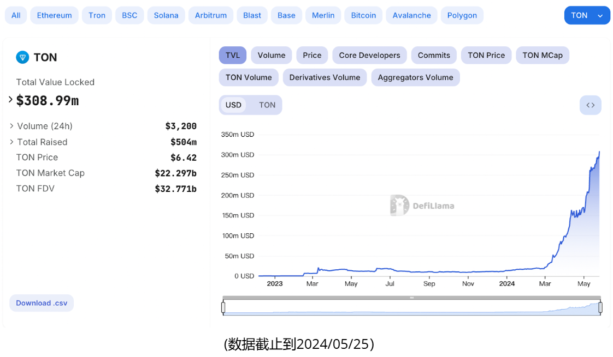The height and width of the screenshot is (357, 613).
Task: Click the embed code icon button
Action: coord(590,105)
